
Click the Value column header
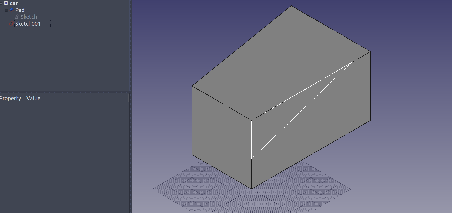pyautogui.click(x=33, y=98)
